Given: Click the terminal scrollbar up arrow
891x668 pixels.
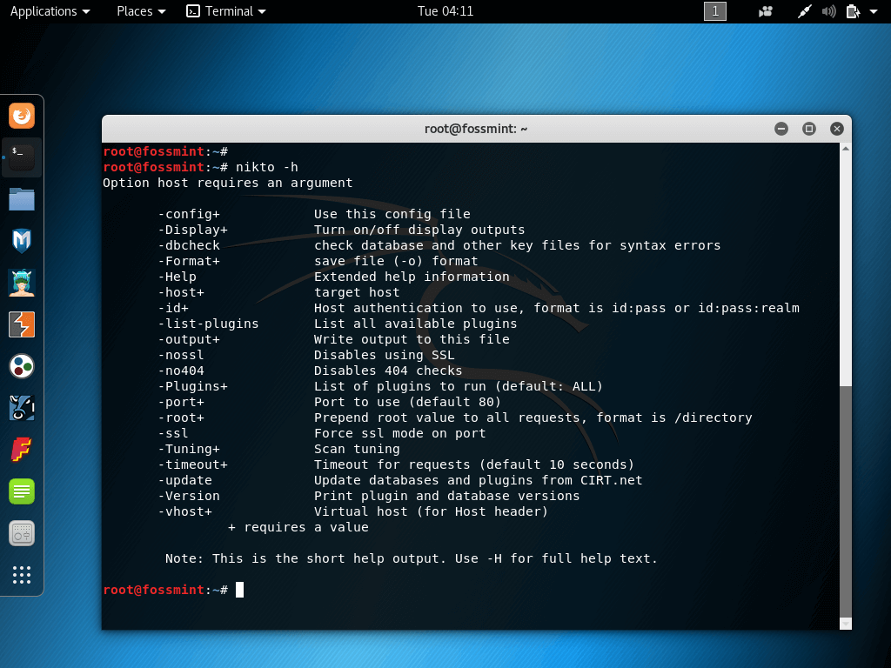Looking at the screenshot, I should coord(846,149).
